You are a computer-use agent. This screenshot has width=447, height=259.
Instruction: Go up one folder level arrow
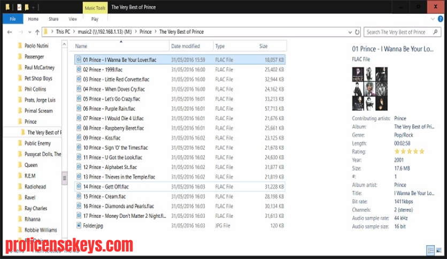tap(37, 32)
